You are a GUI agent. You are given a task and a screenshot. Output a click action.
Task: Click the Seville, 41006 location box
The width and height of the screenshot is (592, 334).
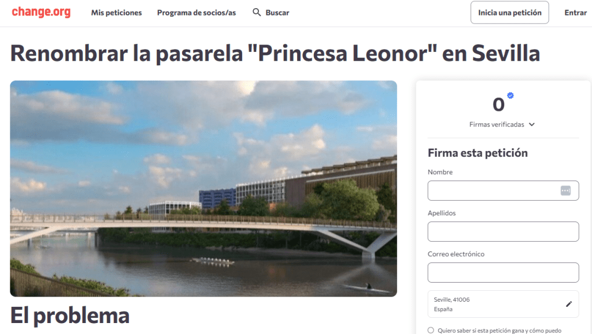[x=503, y=304]
